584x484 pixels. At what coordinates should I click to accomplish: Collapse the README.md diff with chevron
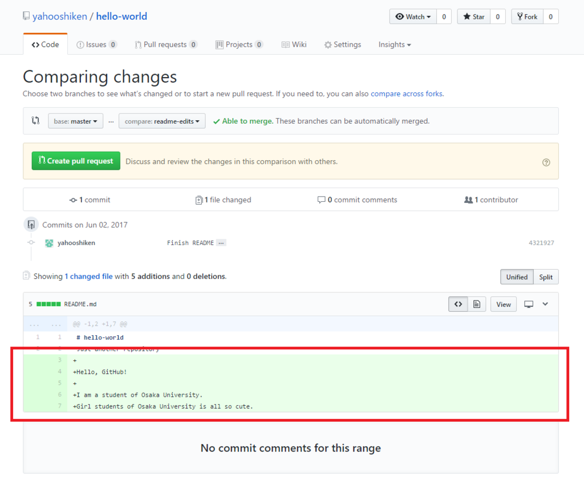pyautogui.click(x=545, y=304)
